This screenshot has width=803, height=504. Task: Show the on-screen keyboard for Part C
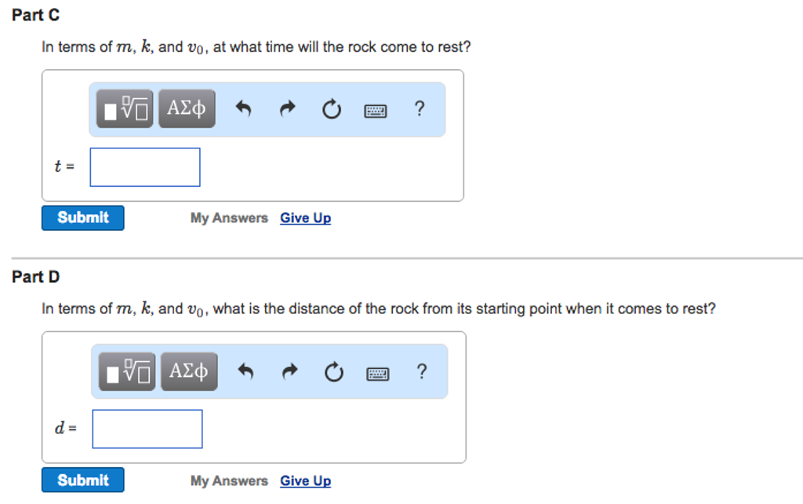pyautogui.click(x=375, y=110)
